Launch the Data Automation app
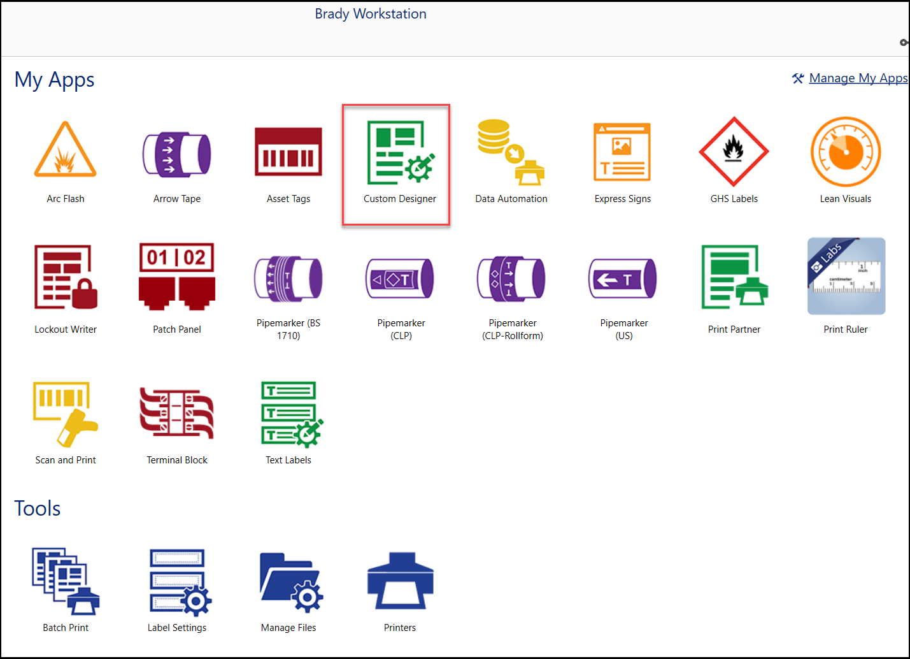The height and width of the screenshot is (659, 910). 511,154
